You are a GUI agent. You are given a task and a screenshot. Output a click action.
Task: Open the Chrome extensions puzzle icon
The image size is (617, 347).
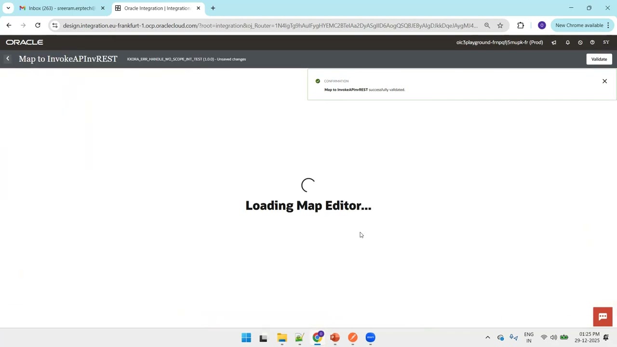(x=521, y=26)
